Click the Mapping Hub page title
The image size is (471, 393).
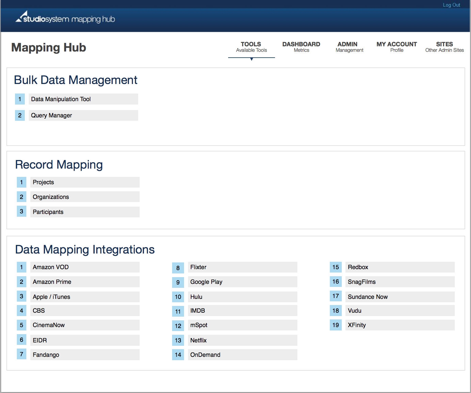pyautogui.click(x=49, y=48)
